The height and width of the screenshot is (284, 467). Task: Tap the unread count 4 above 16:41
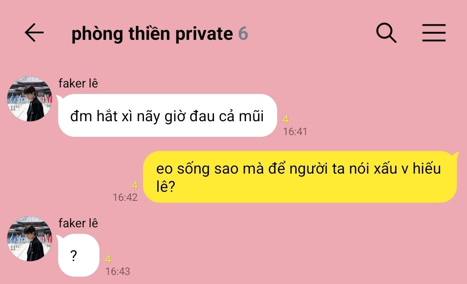(286, 119)
